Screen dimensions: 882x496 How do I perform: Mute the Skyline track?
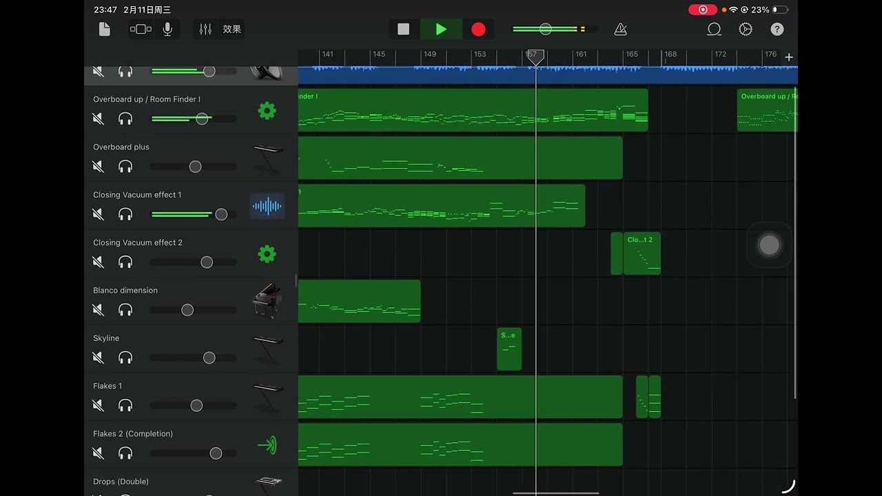point(98,358)
